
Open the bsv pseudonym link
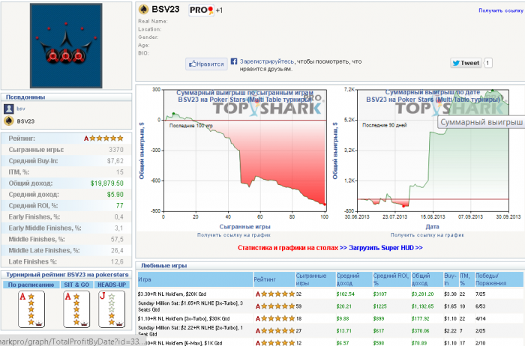click(21, 109)
